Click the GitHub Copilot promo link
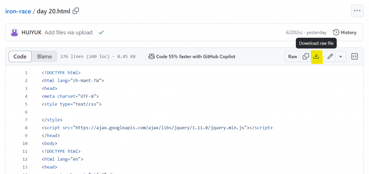Image resolution: width=369 pixels, height=174 pixels. (x=192, y=57)
